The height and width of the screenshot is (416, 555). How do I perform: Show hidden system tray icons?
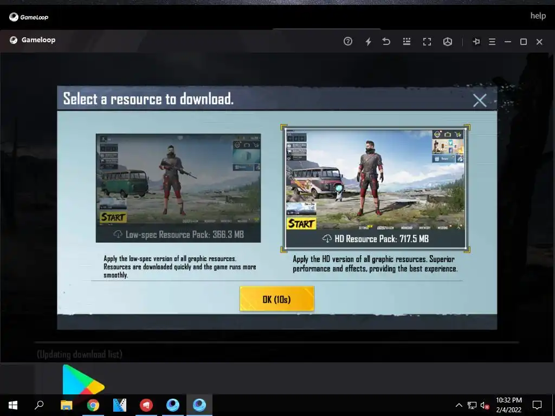pyautogui.click(x=459, y=405)
